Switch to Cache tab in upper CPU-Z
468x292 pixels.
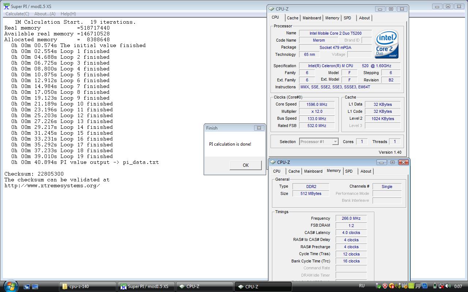coord(292,18)
